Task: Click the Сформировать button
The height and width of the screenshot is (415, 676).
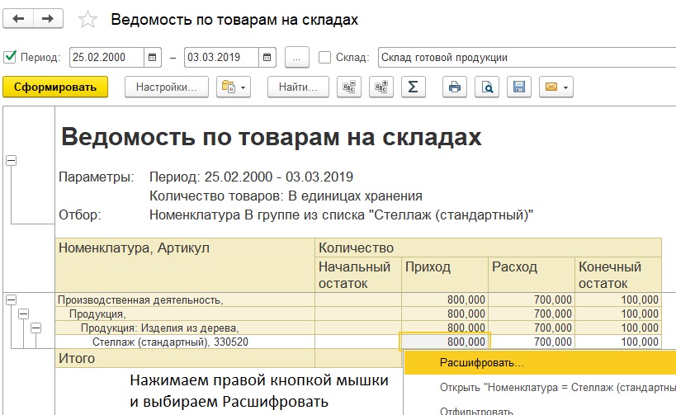Action: [x=55, y=87]
